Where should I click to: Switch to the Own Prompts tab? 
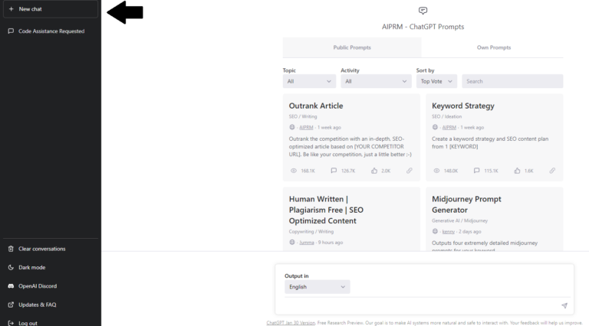click(492, 47)
